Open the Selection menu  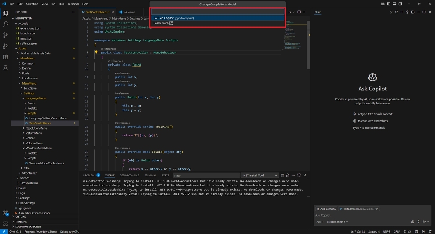32,4
